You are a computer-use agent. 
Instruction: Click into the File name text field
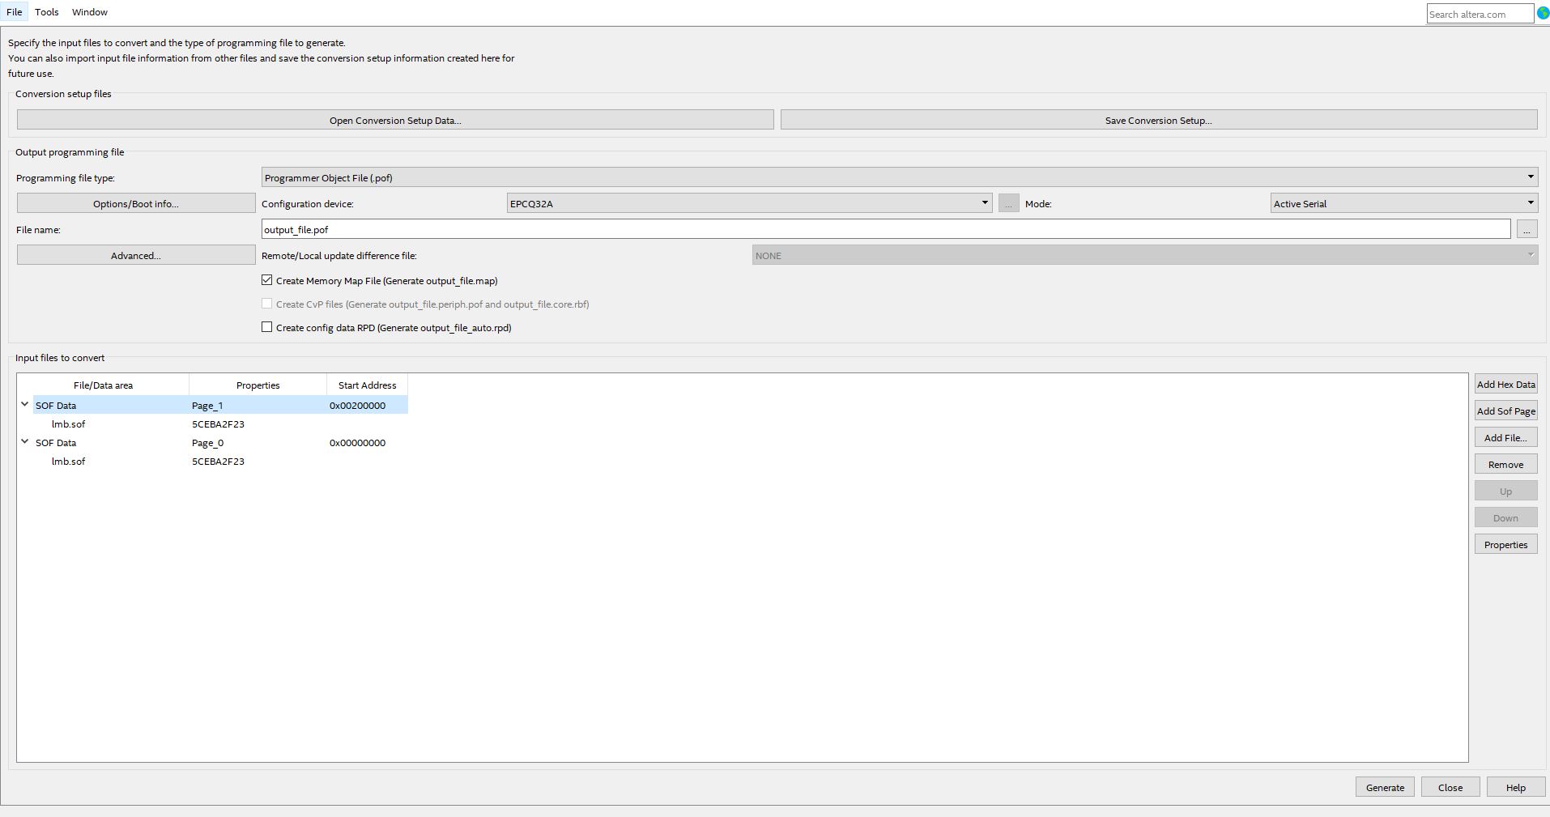(x=886, y=229)
